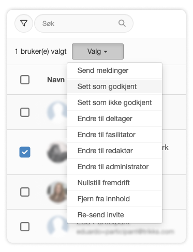The width and height of the screenshot is (193, 252).
Task: Focus the Søk search input field
Action: tap(84, 23)
